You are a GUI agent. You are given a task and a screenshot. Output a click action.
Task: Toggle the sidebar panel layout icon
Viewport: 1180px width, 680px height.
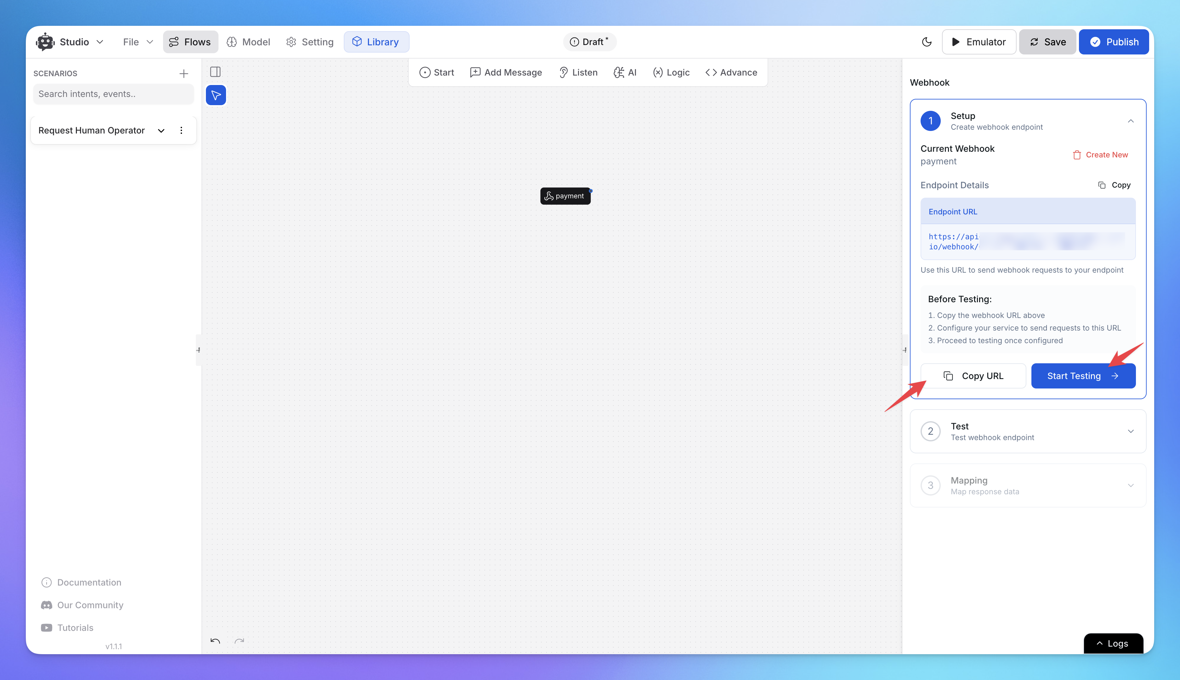(x=215, y=71)
